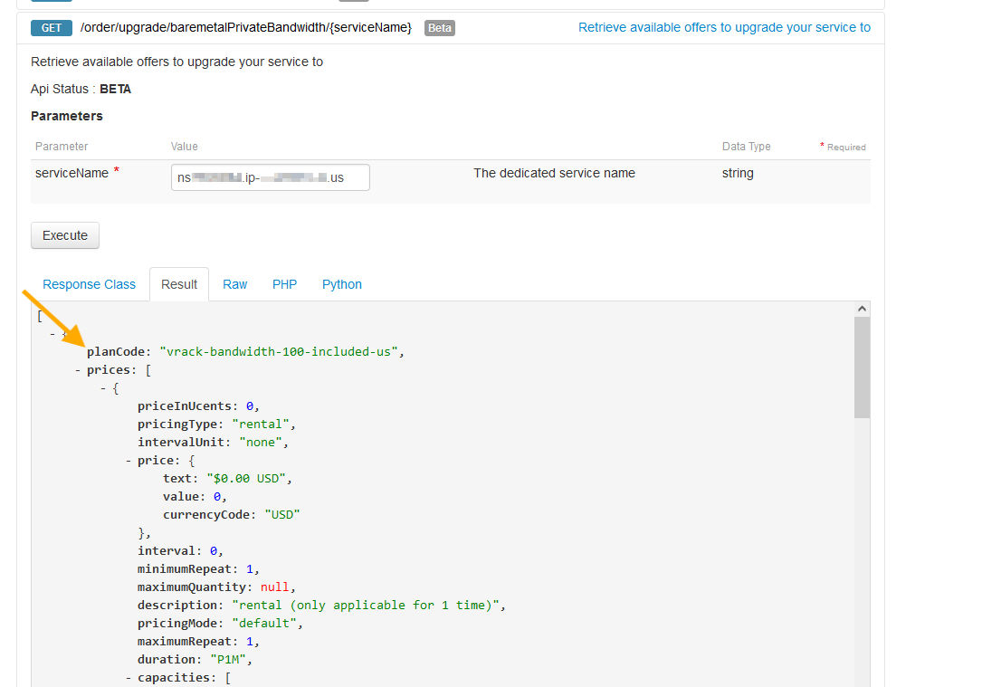Click the maximumRepeat key
This screenshot has width=982, height=687.
tap(185, 642)
